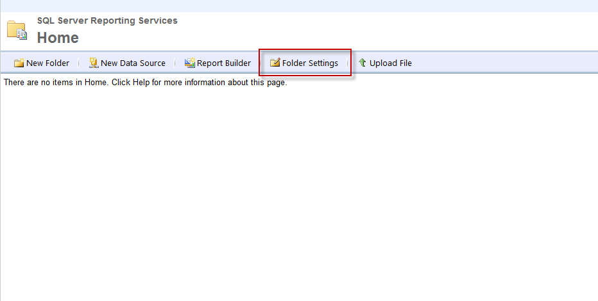The width and height of the screenshot is (598, 301).
Task: Click the Folder Settings pencil icon
Action: pos(275,62)
